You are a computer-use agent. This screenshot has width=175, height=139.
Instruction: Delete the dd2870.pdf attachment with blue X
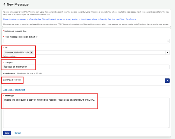(x=167, y=80)
